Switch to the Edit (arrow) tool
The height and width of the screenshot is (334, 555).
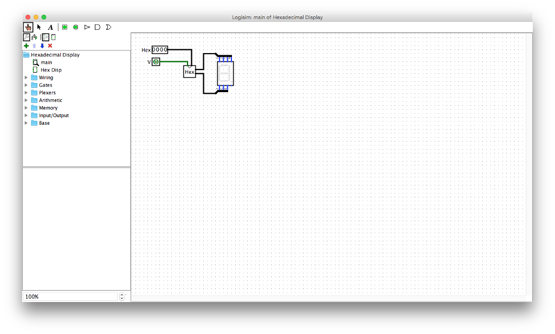(38, 27)
